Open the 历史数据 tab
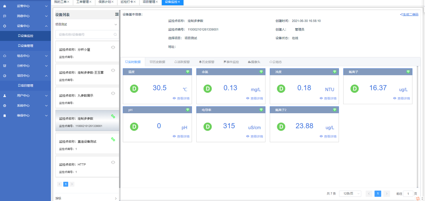The height and width of the screenshot is (201, 425). click(x=157, y=62)
